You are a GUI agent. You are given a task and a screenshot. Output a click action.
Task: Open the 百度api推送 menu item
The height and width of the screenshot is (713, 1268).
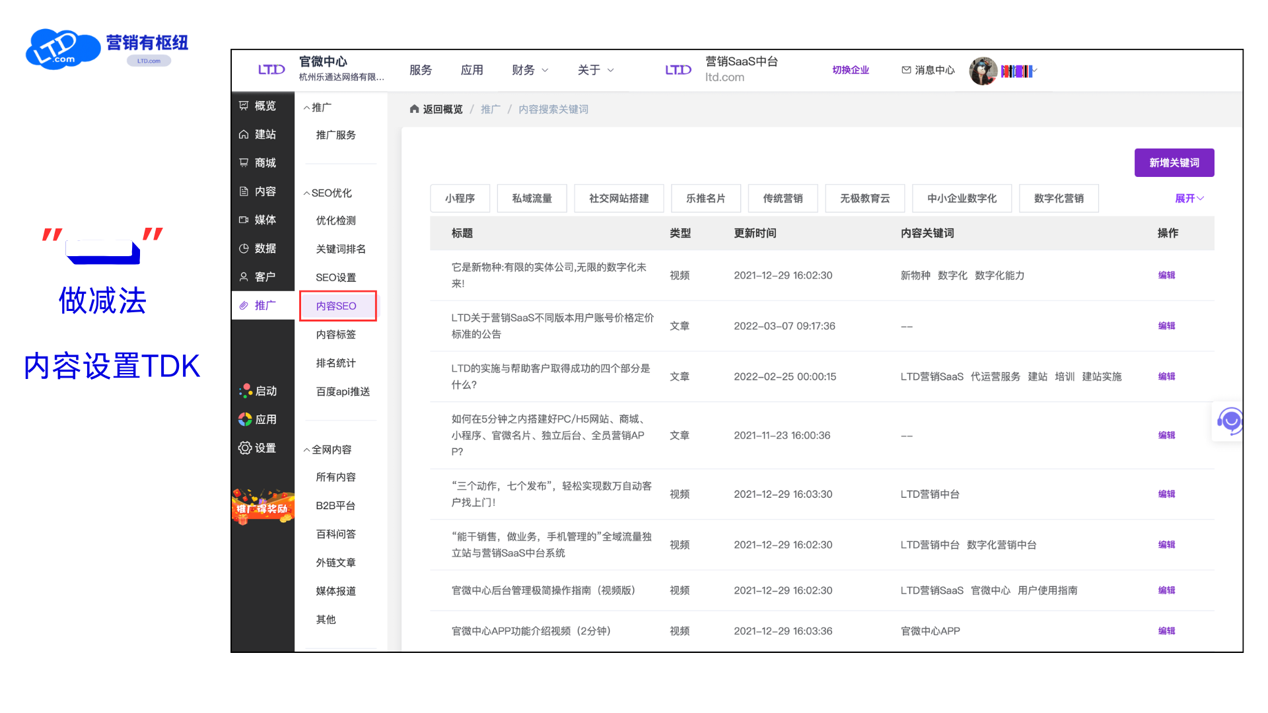click(343, 391)
